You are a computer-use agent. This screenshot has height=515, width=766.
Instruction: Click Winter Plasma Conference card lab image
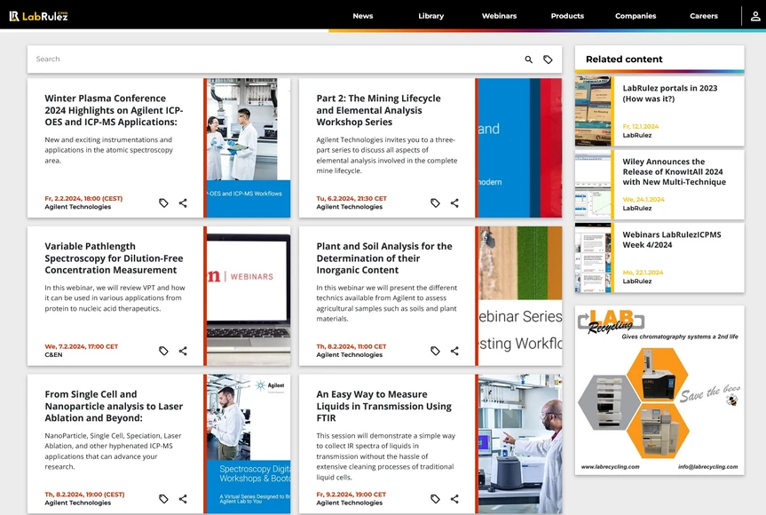point(249,148)
